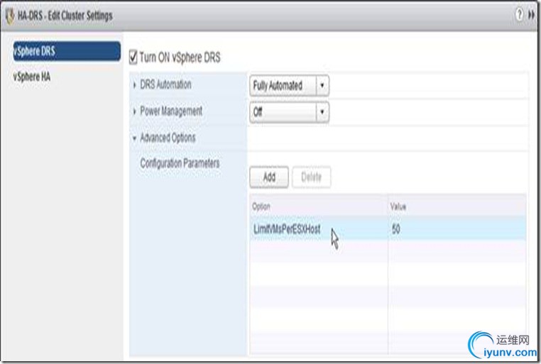The height and width of the screenshot is (364, 541).
Task: Expand the Power Management section
Action: pos(135,111)
